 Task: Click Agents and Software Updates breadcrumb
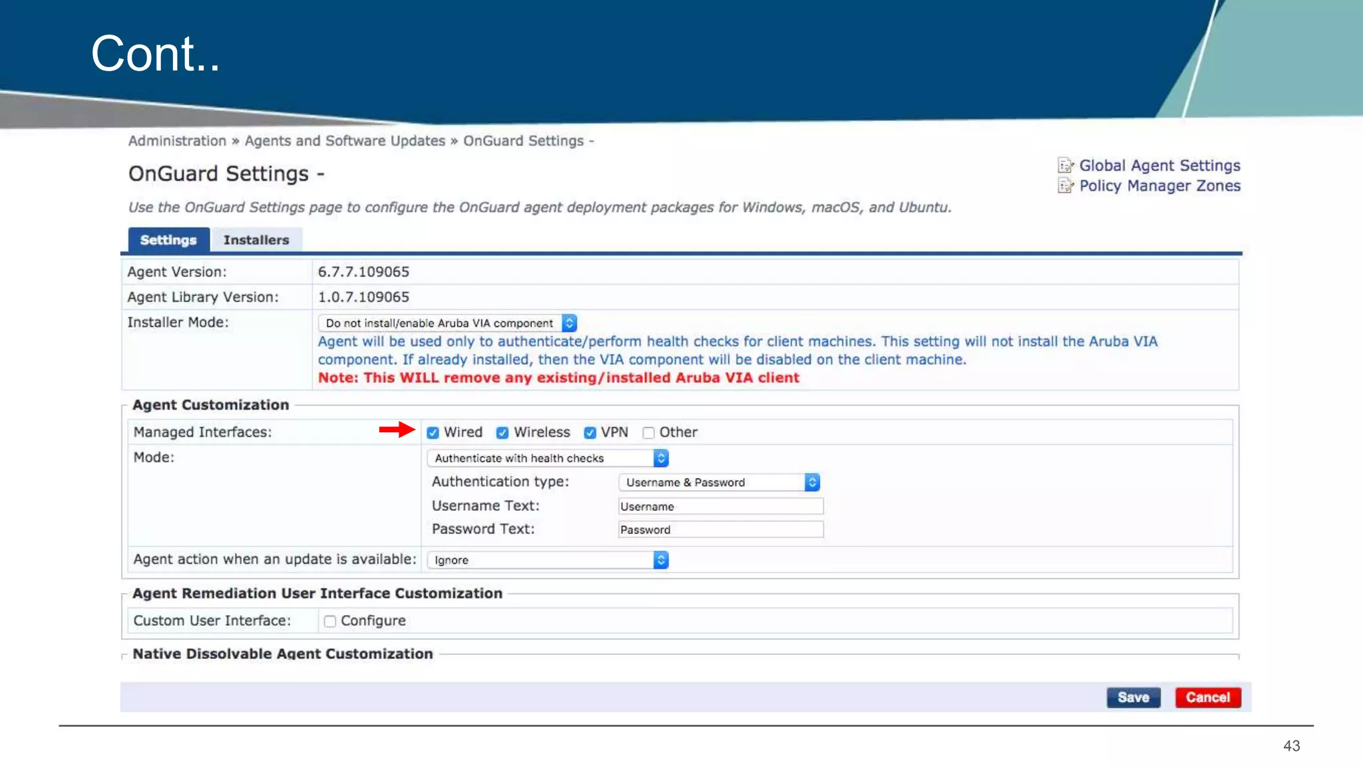coord(345,141)
